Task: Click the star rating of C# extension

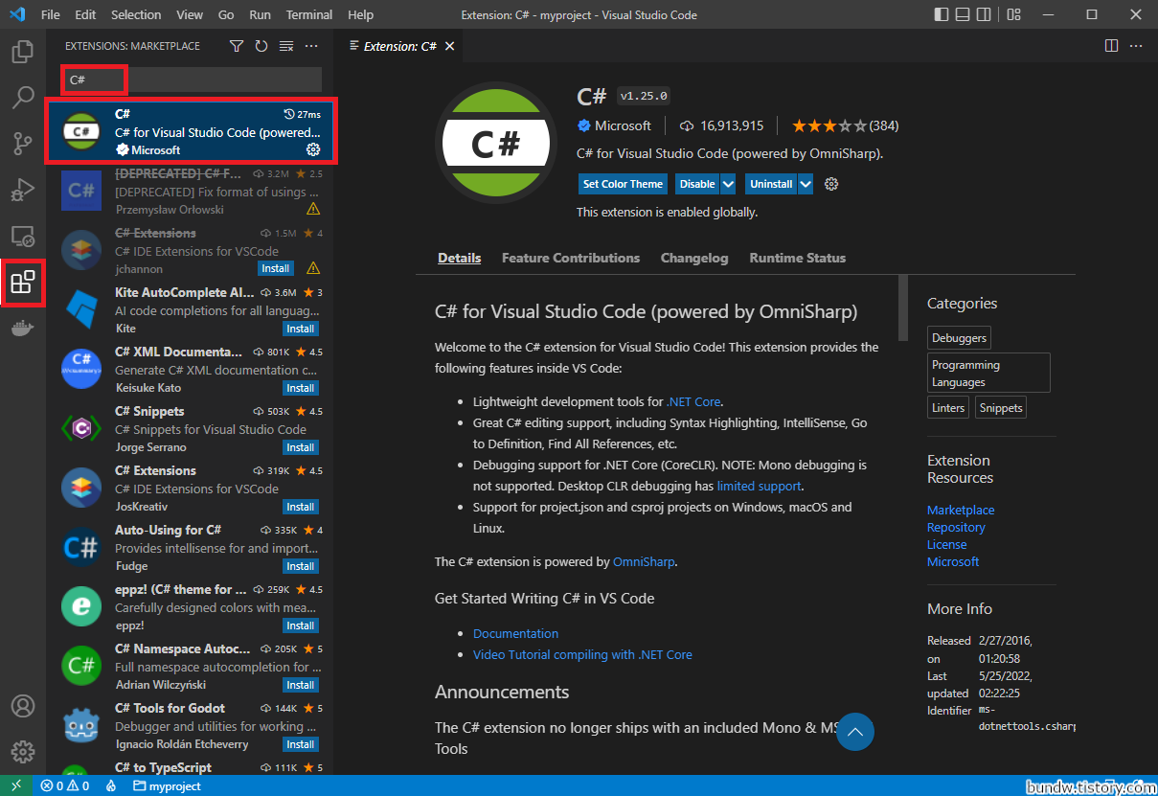Action: click(829, 125)
